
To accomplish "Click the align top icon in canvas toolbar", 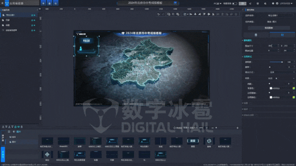I will coord(204,14).
